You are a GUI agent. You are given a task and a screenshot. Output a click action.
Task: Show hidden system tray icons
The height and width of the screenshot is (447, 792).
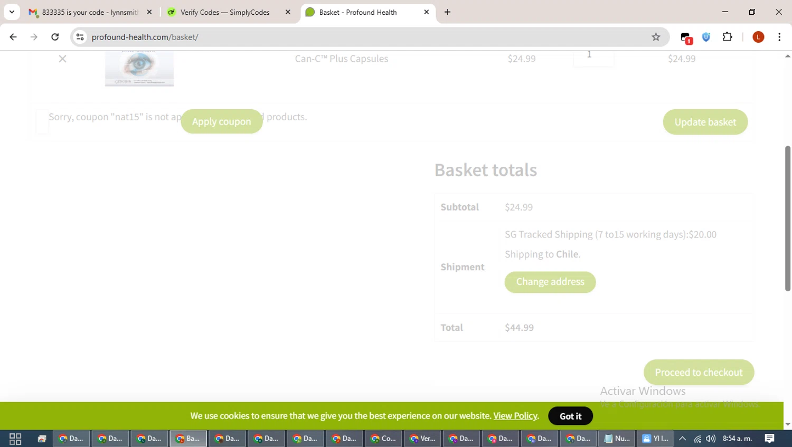pyautogui.click(x=683, y=439)
